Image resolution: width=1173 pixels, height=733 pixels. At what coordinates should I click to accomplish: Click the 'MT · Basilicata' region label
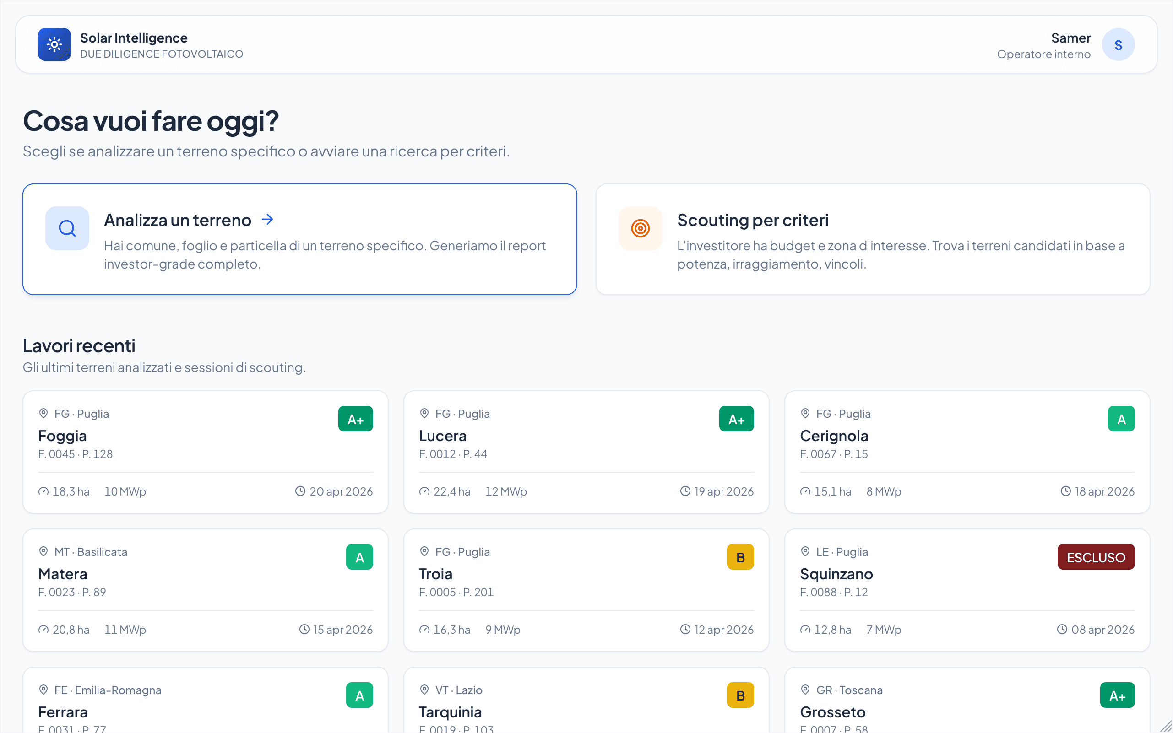tap(91, 552)
